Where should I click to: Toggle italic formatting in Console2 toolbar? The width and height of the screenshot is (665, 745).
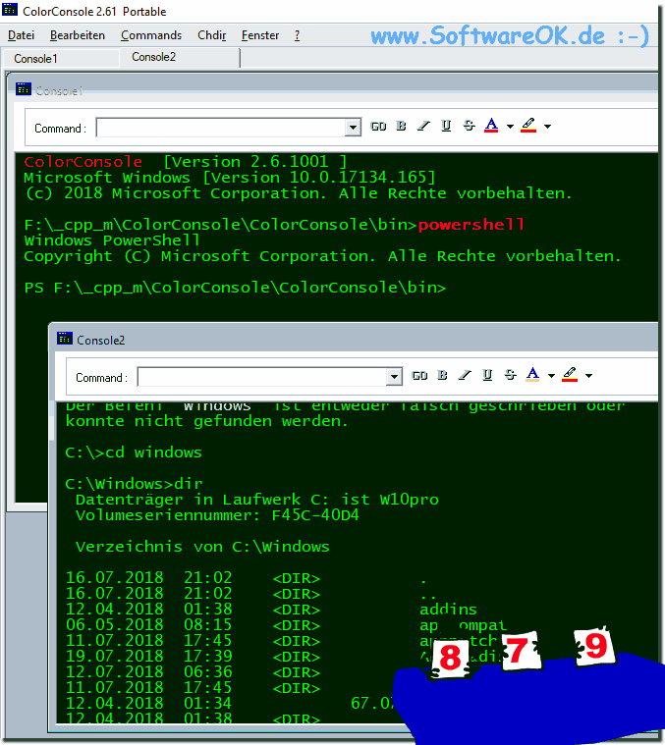click(x=465, y=375)
